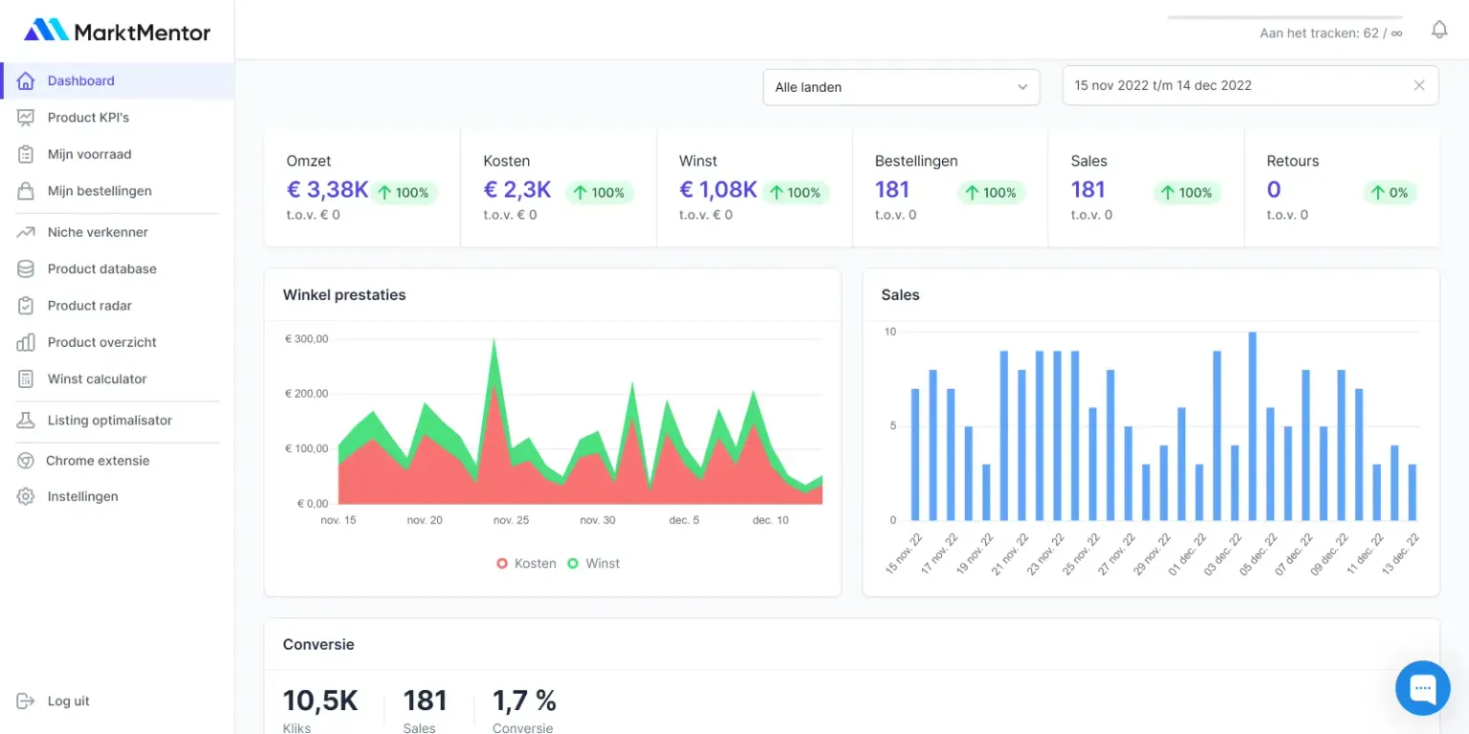The image size is (1469, 734).
Task: Click the Product radar clipboard-check icon
Action: pyautogui.click(x=26, y=306)
